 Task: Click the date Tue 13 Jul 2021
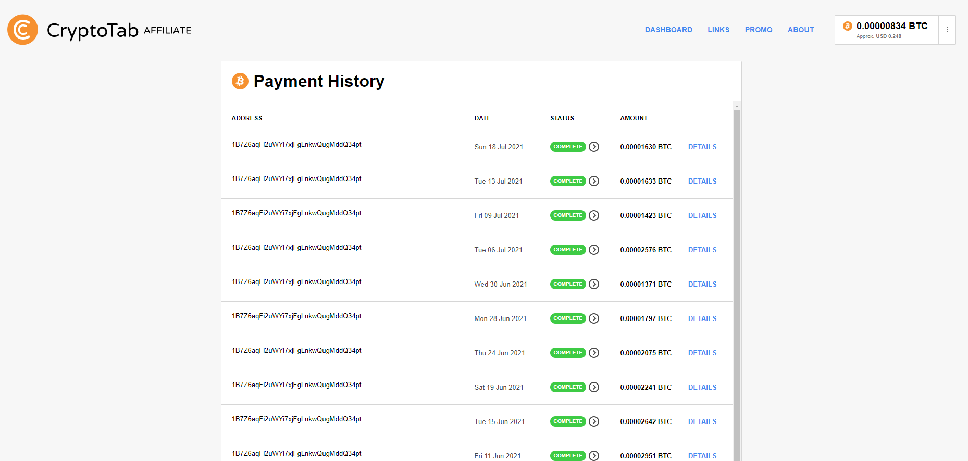click(x=498, y=181)
